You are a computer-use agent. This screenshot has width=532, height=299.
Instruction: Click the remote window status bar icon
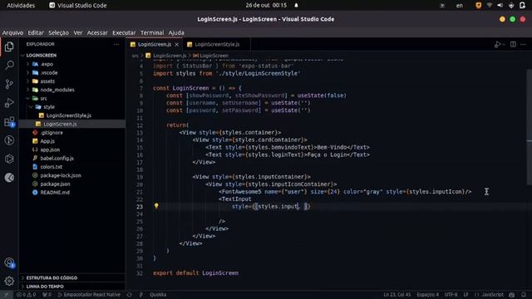pyautogui.click(x=6, y=295)
